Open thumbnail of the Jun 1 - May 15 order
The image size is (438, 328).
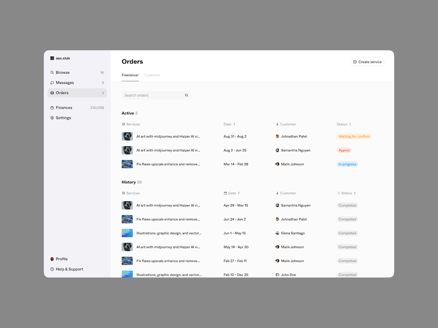[x=127, y=233]
